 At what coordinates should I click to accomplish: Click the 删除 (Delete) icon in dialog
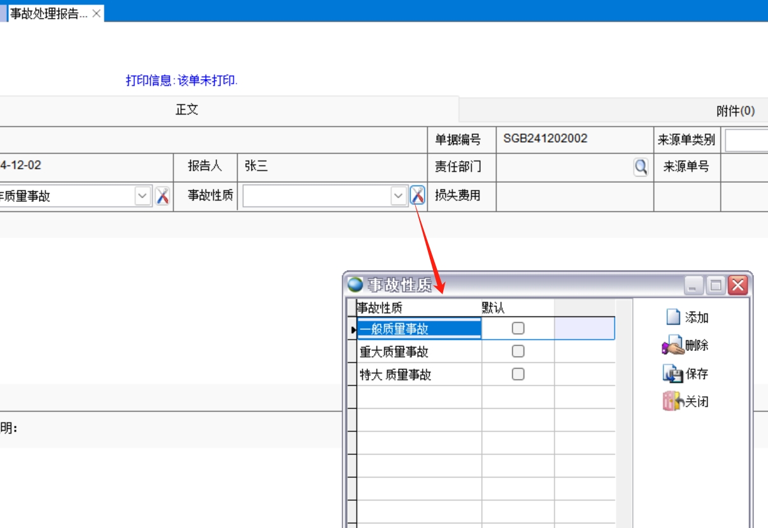[672, 346]
